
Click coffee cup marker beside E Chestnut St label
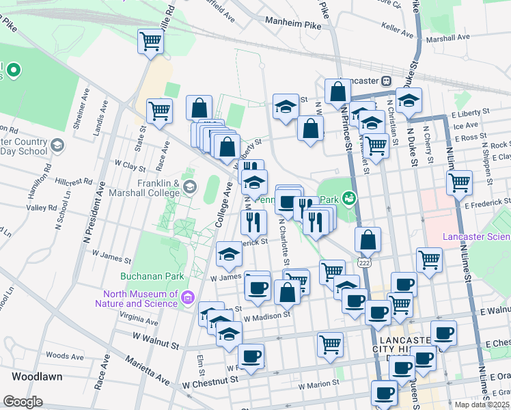point(443,333)
